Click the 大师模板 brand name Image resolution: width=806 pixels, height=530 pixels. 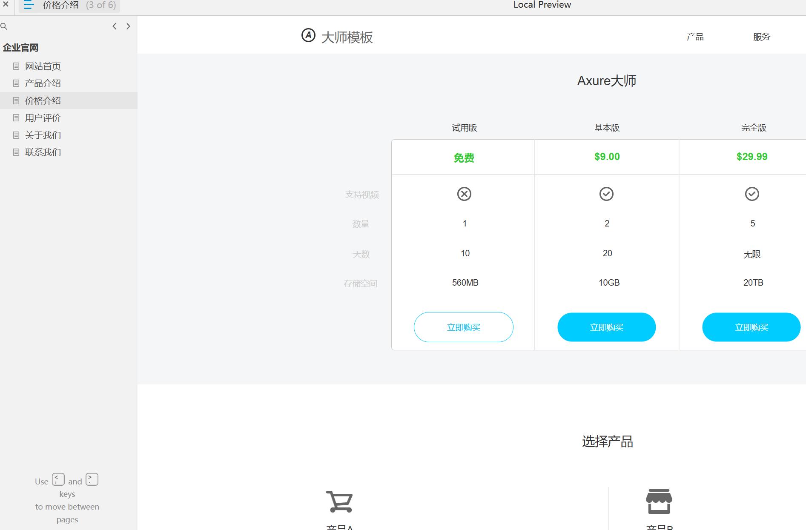coord(347,37)
